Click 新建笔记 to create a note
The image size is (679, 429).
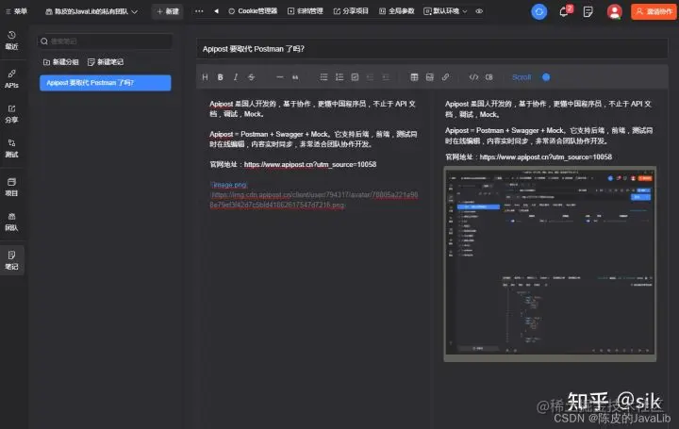tap(106, 62)
